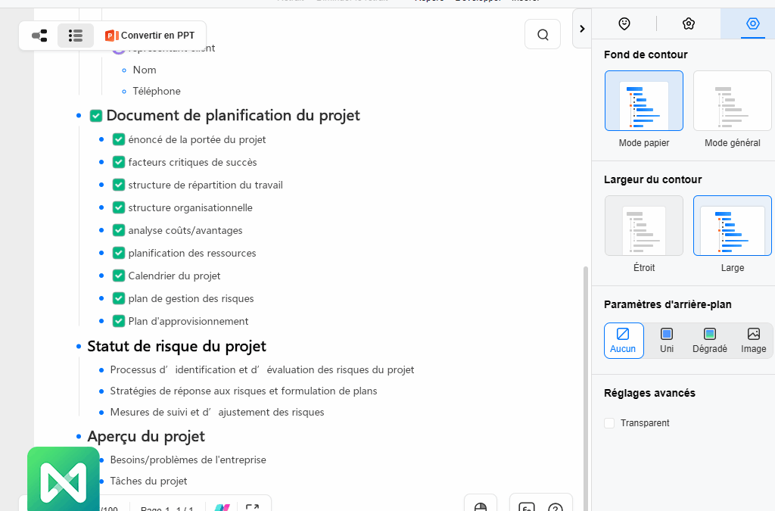The height and width of the screenshot is (511, 775).
Task: Open the theme style panel icon
Action: pos(688,23)
